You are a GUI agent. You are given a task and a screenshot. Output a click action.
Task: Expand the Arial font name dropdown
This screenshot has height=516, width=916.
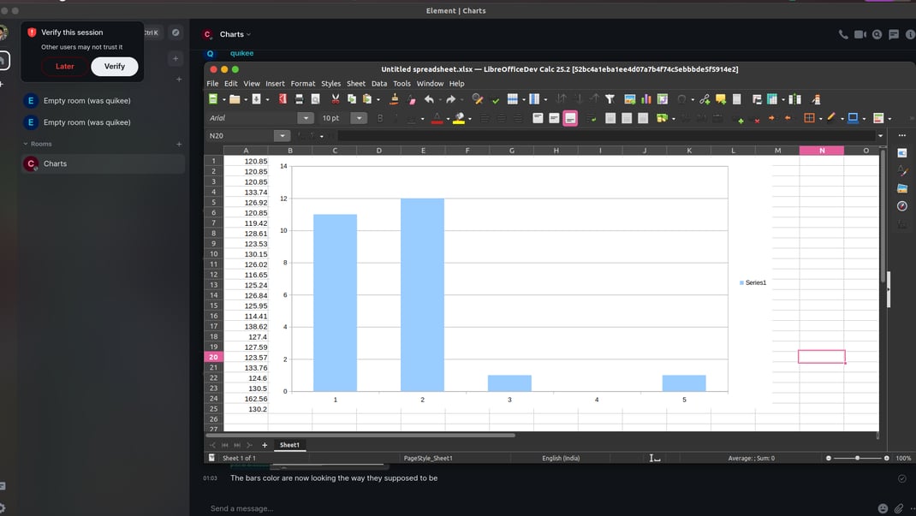click(x=306, y=118)
